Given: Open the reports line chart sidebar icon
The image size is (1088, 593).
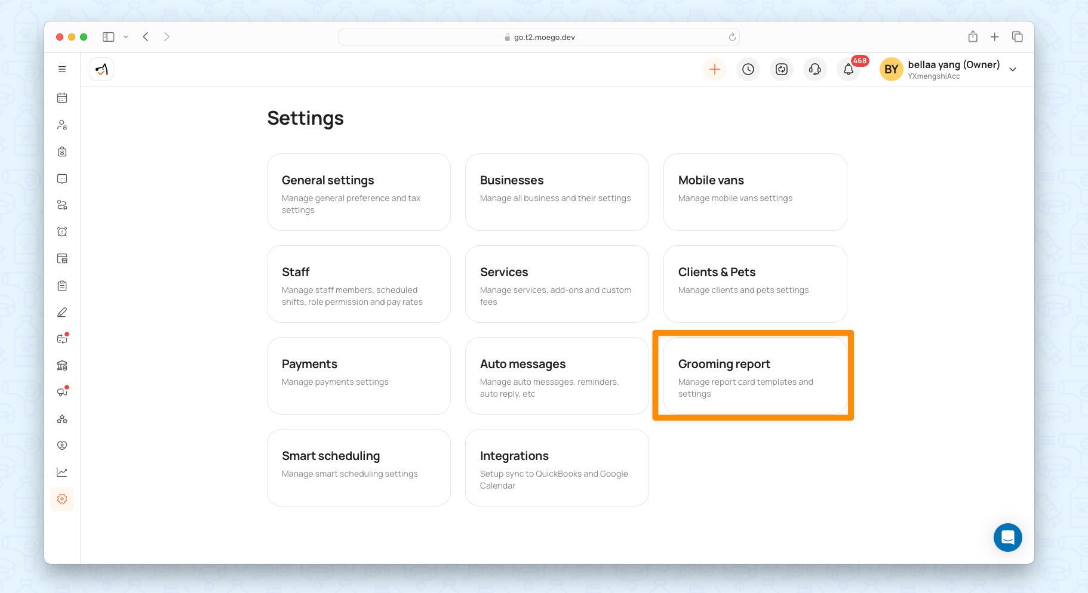Looking at the screenshot, I should (x=62, y=472).
